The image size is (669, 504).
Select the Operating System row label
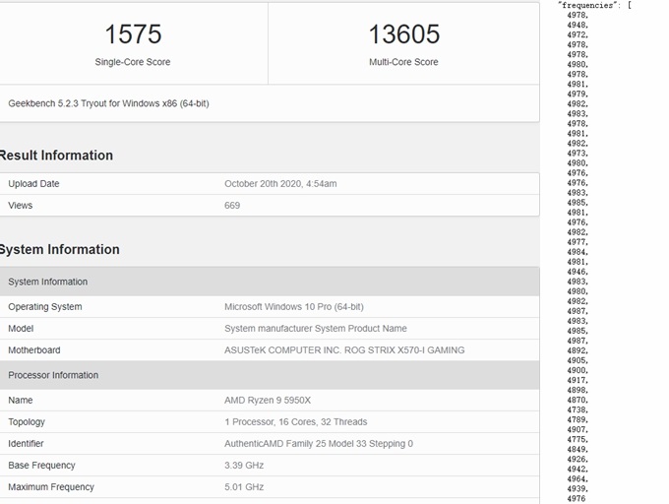[x=45, y=307]
